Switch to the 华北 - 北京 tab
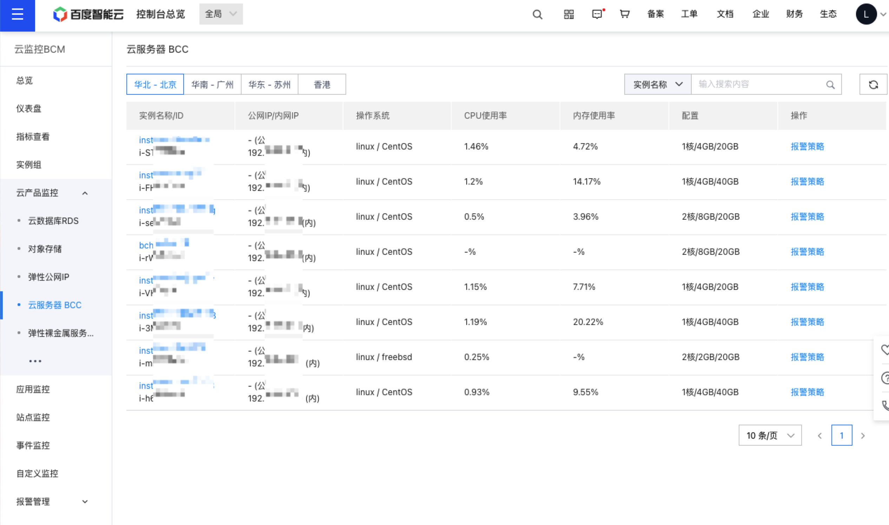Viewport: 889px width, 525px height. pos(155,84)
